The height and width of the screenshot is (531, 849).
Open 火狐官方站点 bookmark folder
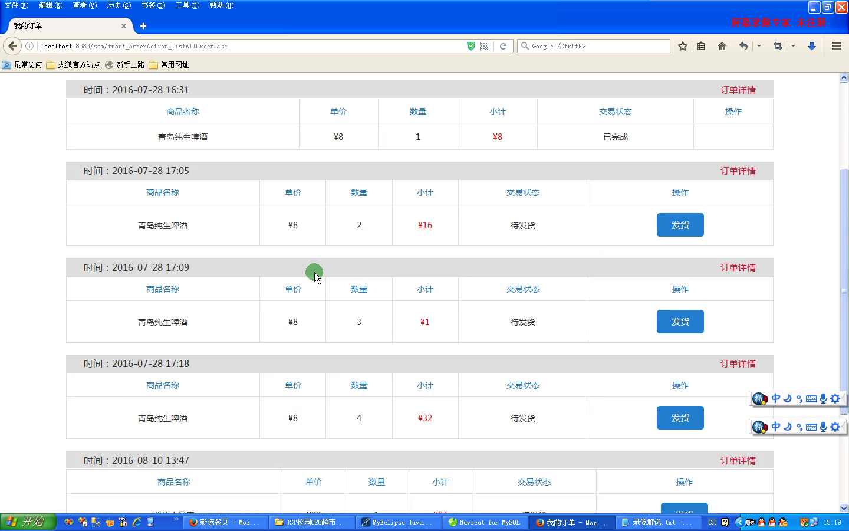(73, 65)
